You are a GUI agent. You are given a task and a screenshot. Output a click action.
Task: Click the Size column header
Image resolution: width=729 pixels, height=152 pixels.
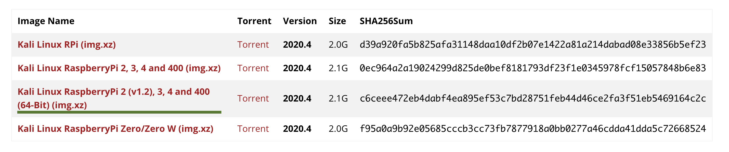tap(337, 21)
